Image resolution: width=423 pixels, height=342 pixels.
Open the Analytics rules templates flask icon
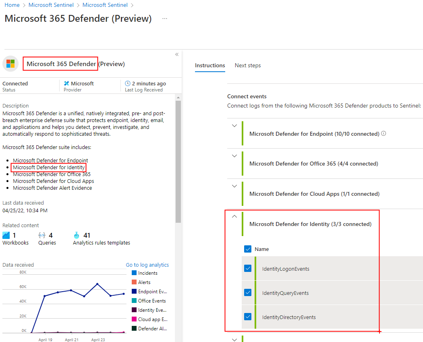77,235
